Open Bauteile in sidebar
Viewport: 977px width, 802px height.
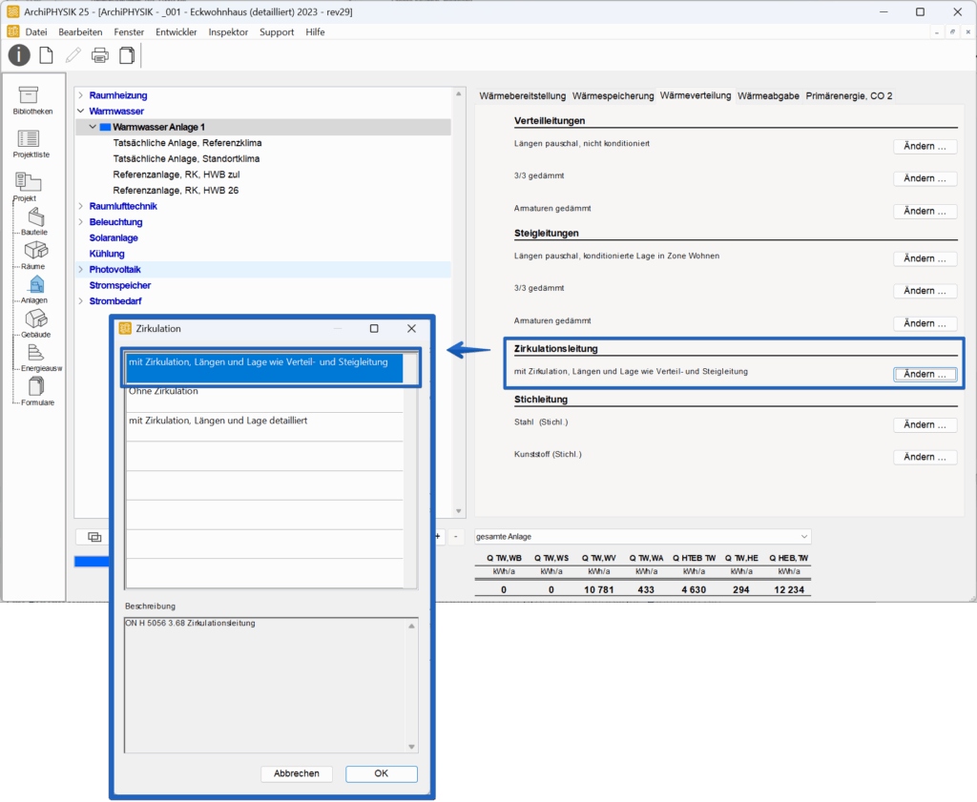click(x=34, y=221)
